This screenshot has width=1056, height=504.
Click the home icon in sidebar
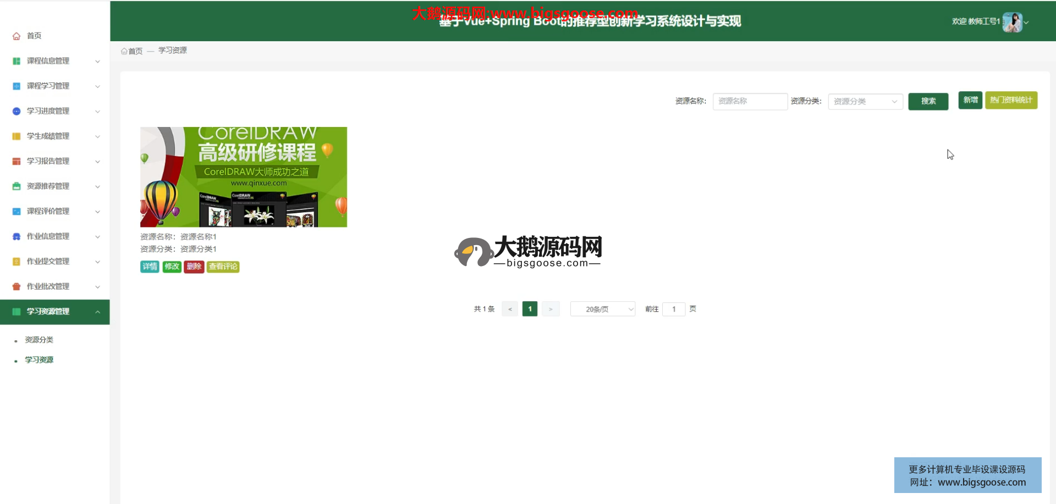tap(16, 36)
